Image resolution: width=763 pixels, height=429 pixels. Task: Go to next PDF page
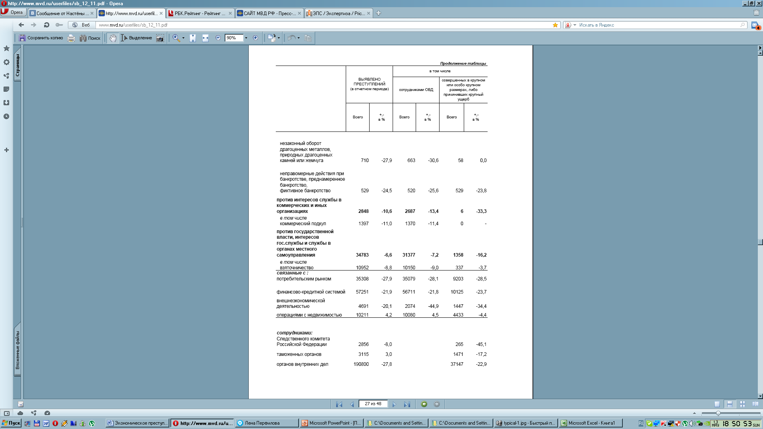(394, 404)
